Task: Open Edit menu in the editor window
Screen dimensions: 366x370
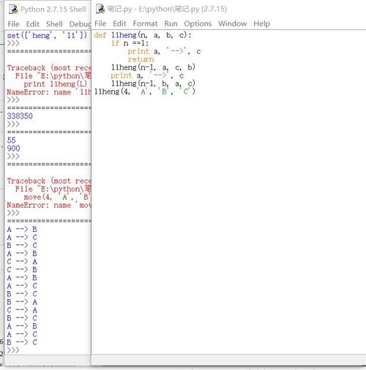Action: (x=119, y=23)
